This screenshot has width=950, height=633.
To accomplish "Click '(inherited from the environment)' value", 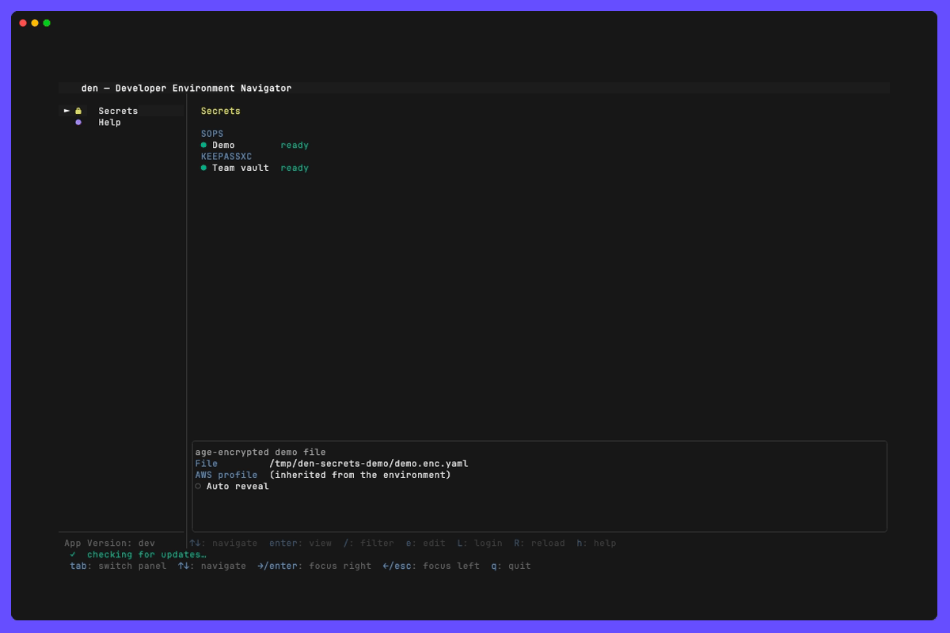I will tap(360, 475).
